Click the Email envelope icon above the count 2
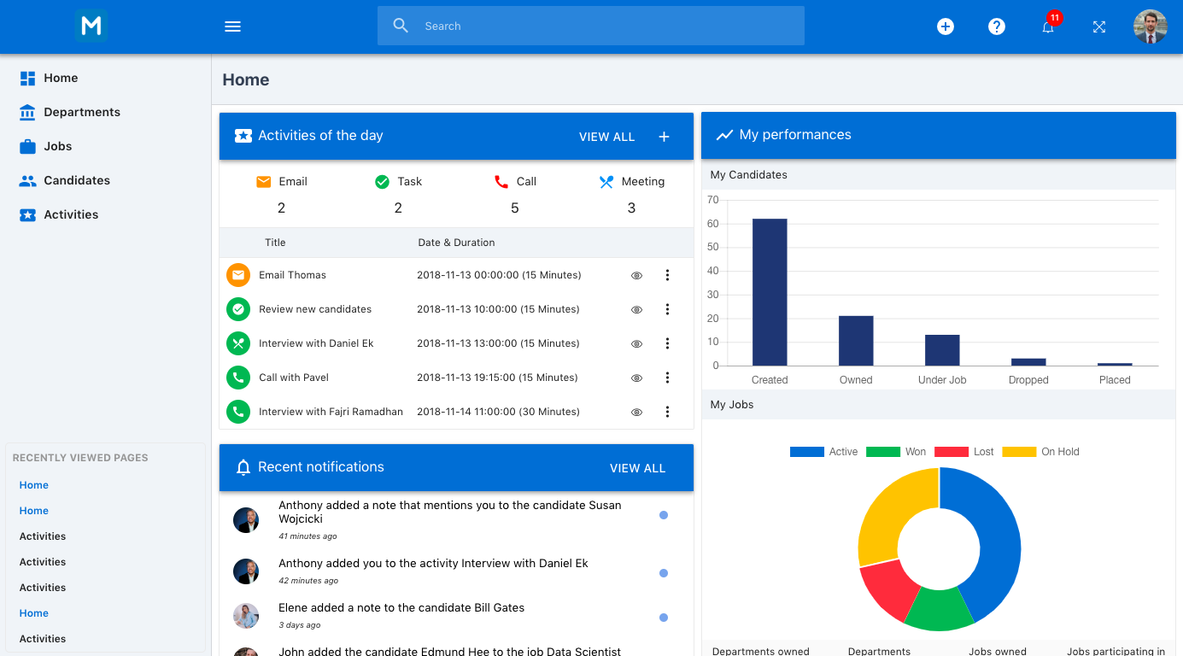This screenshot has width=1183, height=656. [262, 181]
